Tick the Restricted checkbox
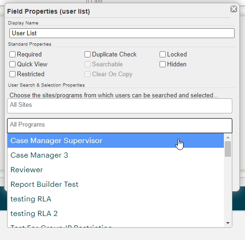The image size is (245, 240). [12, 74]
